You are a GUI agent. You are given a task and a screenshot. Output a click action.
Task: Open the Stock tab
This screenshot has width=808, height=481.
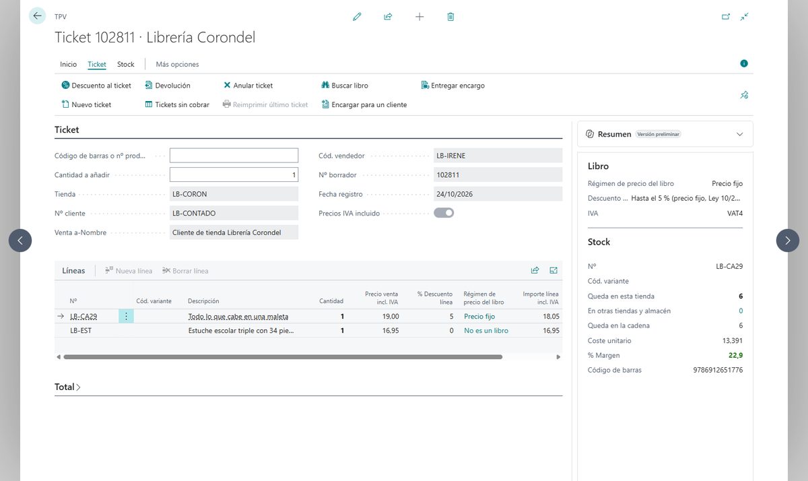point(126,64)
